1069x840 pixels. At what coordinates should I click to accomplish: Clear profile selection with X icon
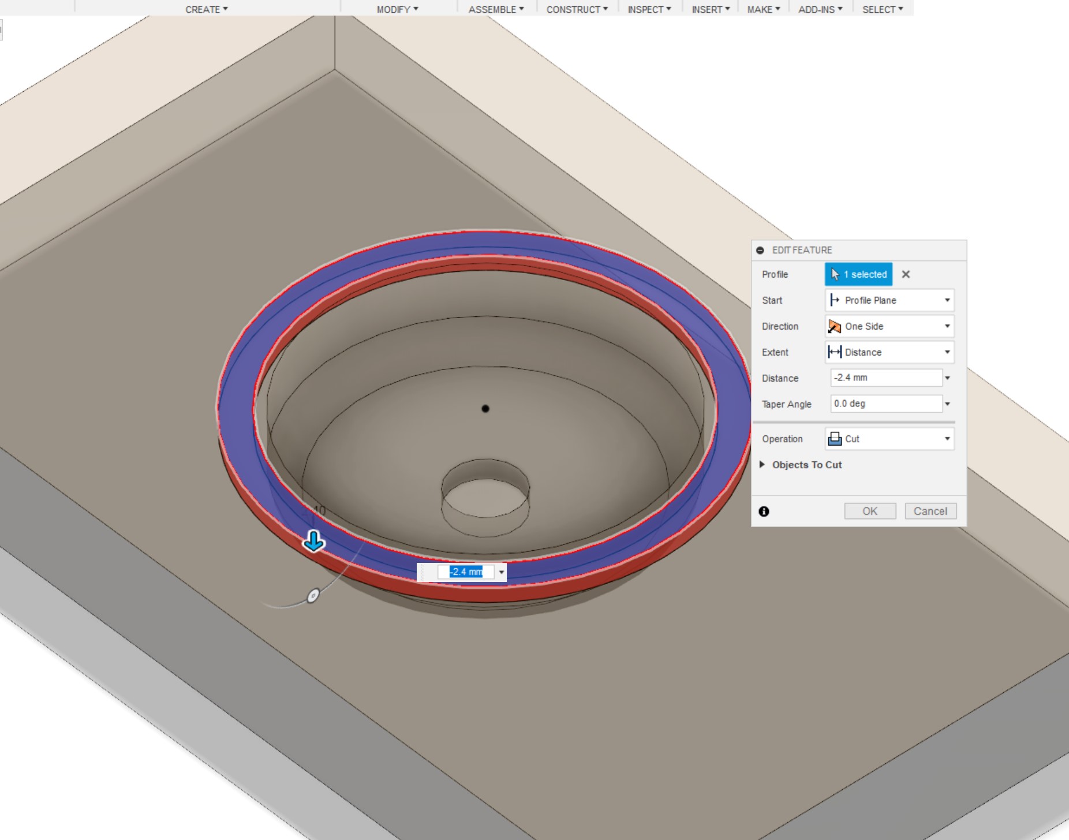[x=906, y=274]
